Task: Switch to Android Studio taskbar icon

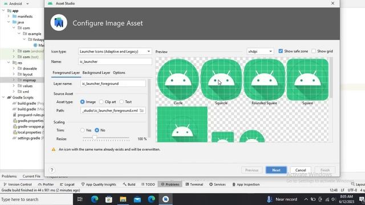Action: (165, 199)
